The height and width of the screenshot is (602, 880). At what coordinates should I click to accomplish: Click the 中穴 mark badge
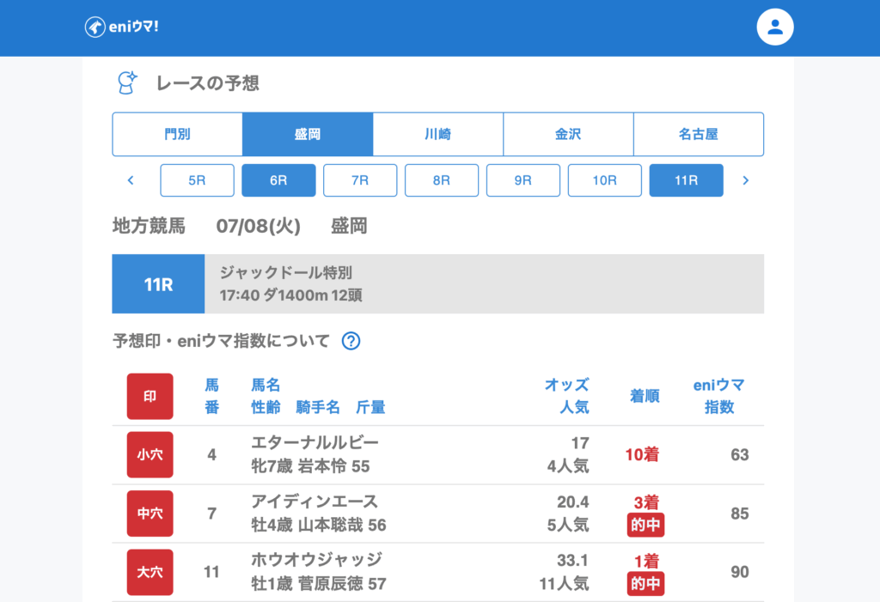tap(150, 514)
